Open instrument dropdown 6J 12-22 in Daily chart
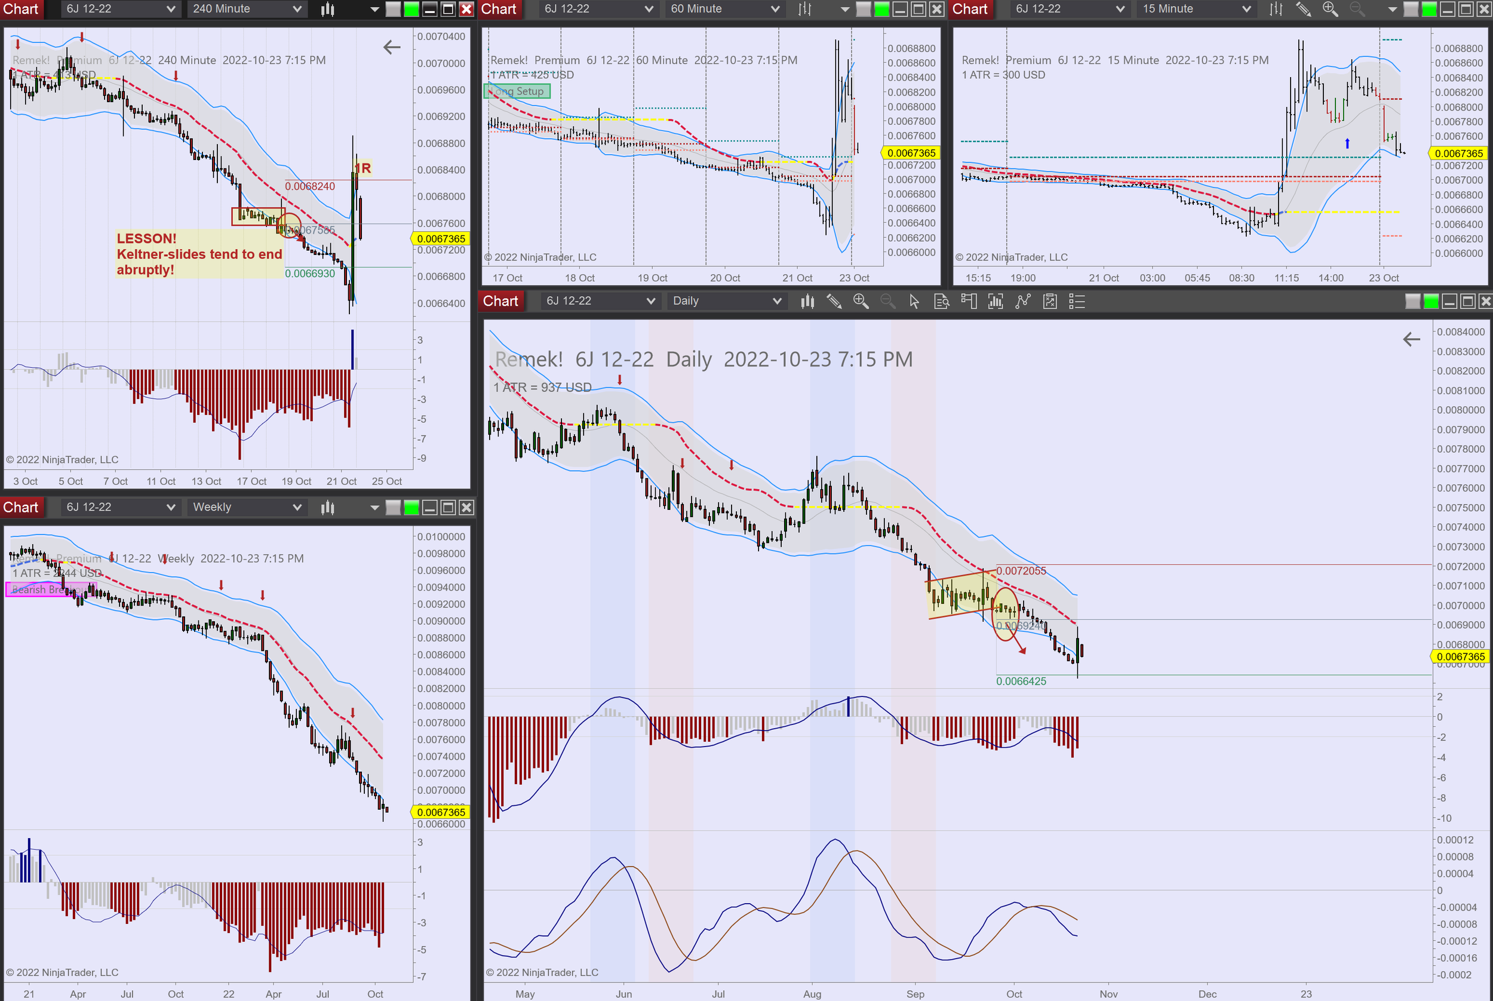This screenshot has width=1493, height=1001. tap(600, 302)
